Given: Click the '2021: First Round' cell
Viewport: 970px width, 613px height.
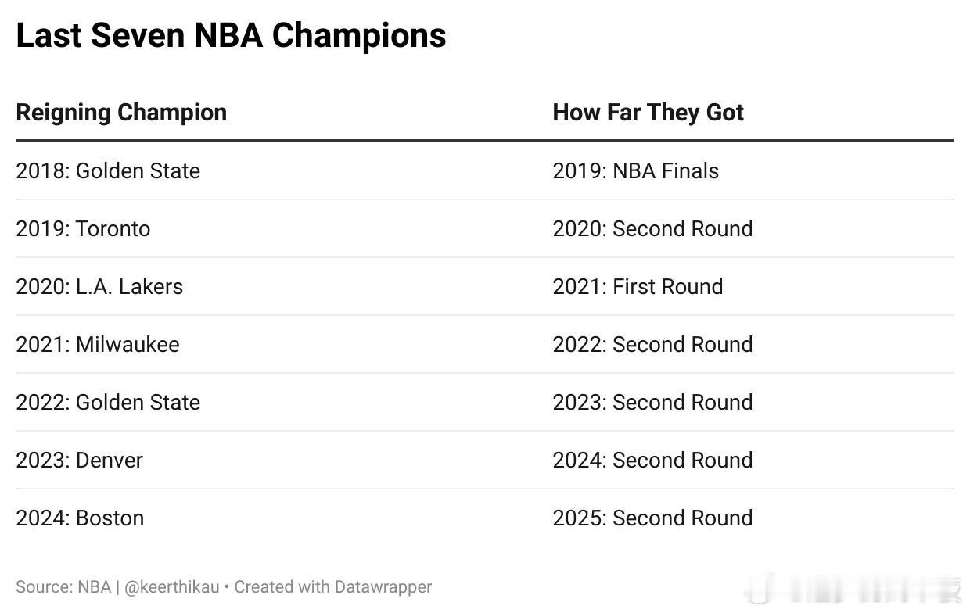Looking at the screenshot, I should click(x=638, y=287).
